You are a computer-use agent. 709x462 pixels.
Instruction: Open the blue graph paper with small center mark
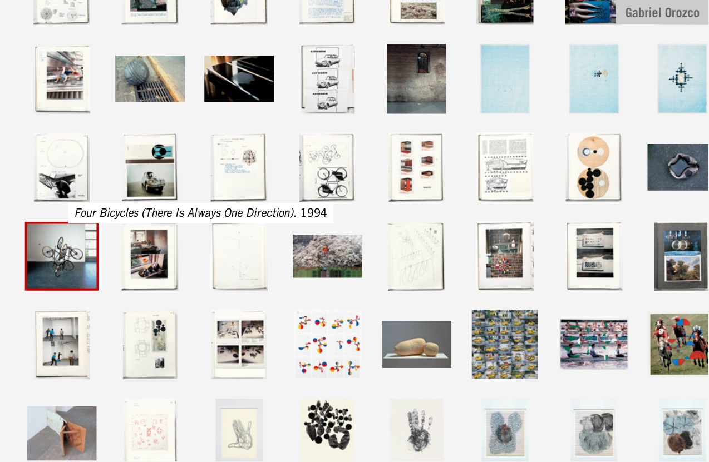[594, 79]
